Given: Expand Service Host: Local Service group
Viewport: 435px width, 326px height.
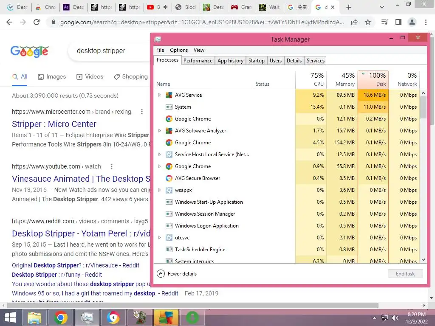Looking at the screenshot, I should [x=160, y=155].
